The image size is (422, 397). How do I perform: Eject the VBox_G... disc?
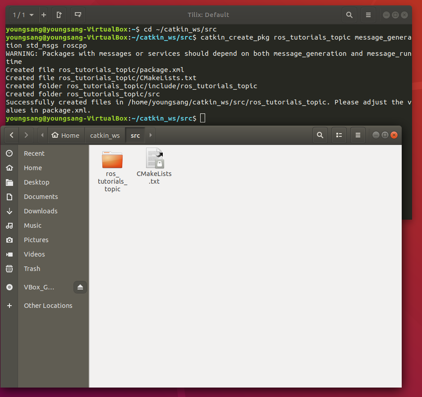coord(80,288)
